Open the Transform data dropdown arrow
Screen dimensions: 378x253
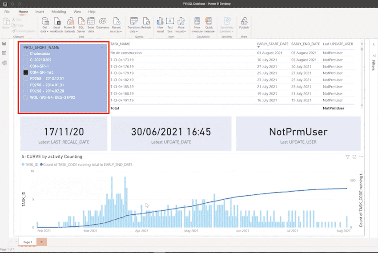coord(137,32)
